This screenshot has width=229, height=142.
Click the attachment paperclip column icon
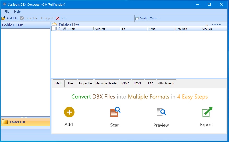[x=64, y=29]
